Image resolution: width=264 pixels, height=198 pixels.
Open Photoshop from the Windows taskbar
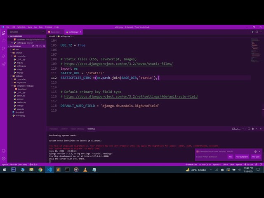14,170
